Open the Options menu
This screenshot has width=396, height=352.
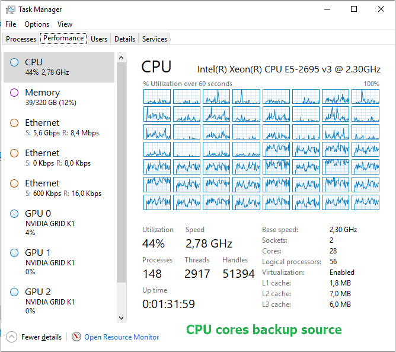[37, 24]
